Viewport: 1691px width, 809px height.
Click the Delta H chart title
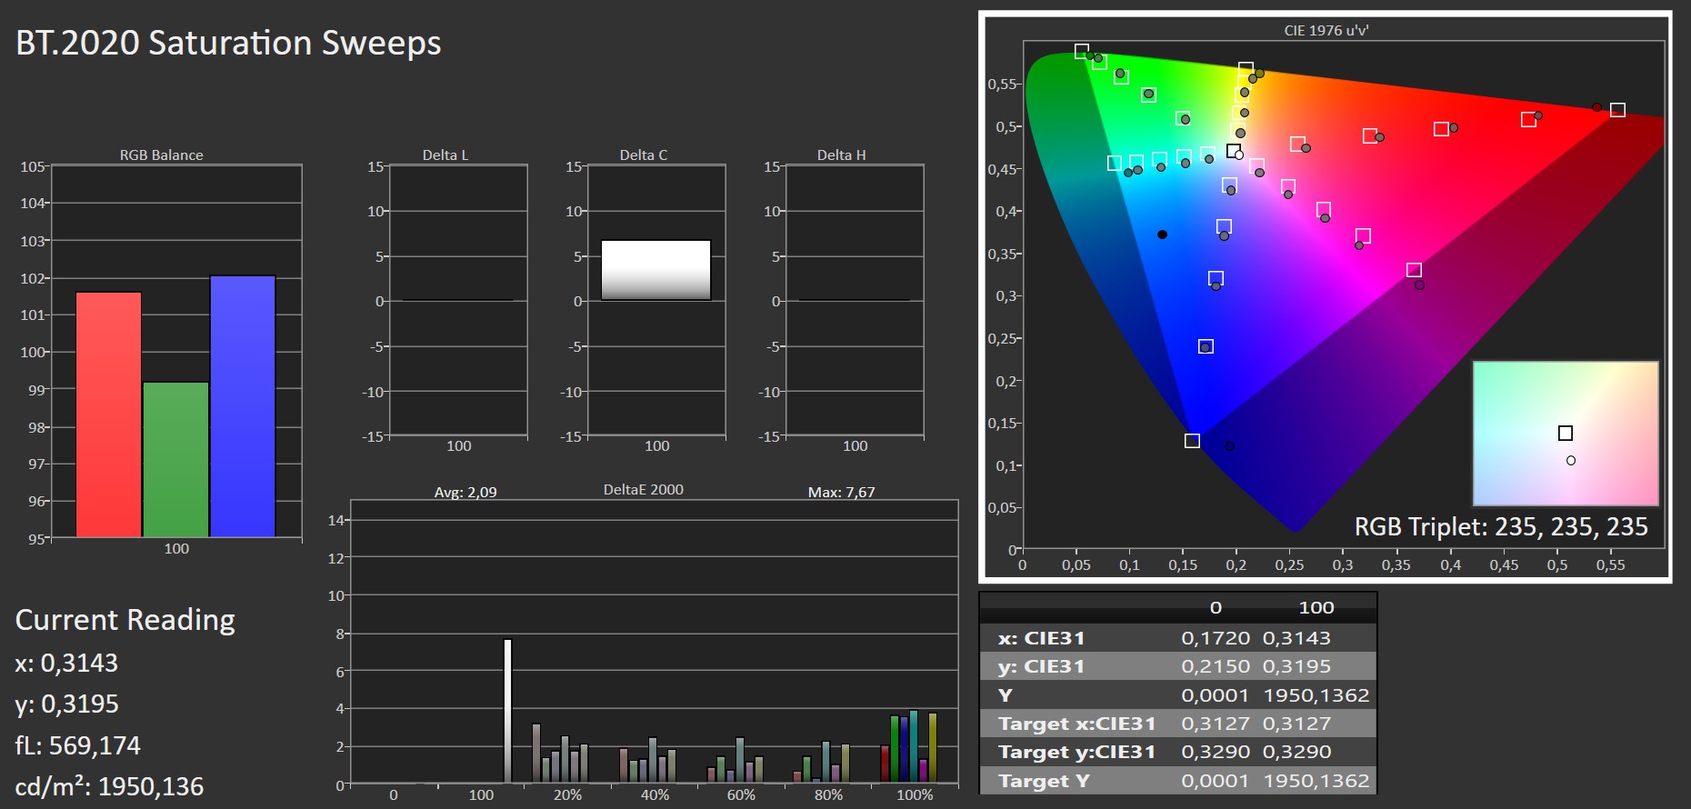pos(842,155)
